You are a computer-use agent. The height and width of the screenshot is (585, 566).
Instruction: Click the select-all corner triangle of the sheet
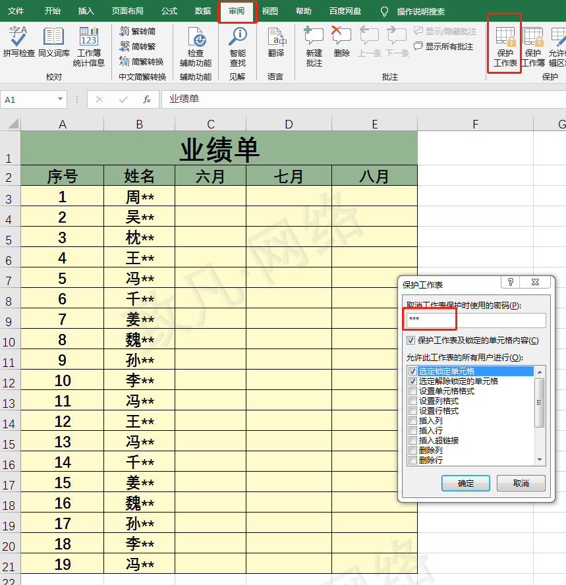(13, 123)
